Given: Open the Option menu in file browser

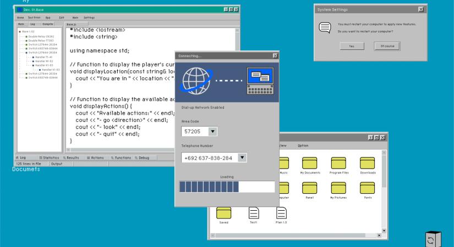Looking at the screenshot, I should click(x=303, y=145).
